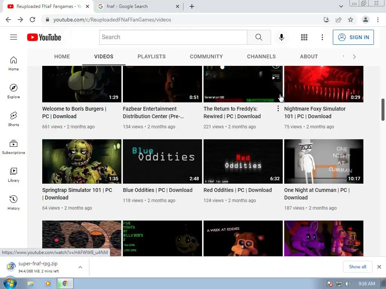
Task: Start voice search with microphone icon
Action: 281,37
